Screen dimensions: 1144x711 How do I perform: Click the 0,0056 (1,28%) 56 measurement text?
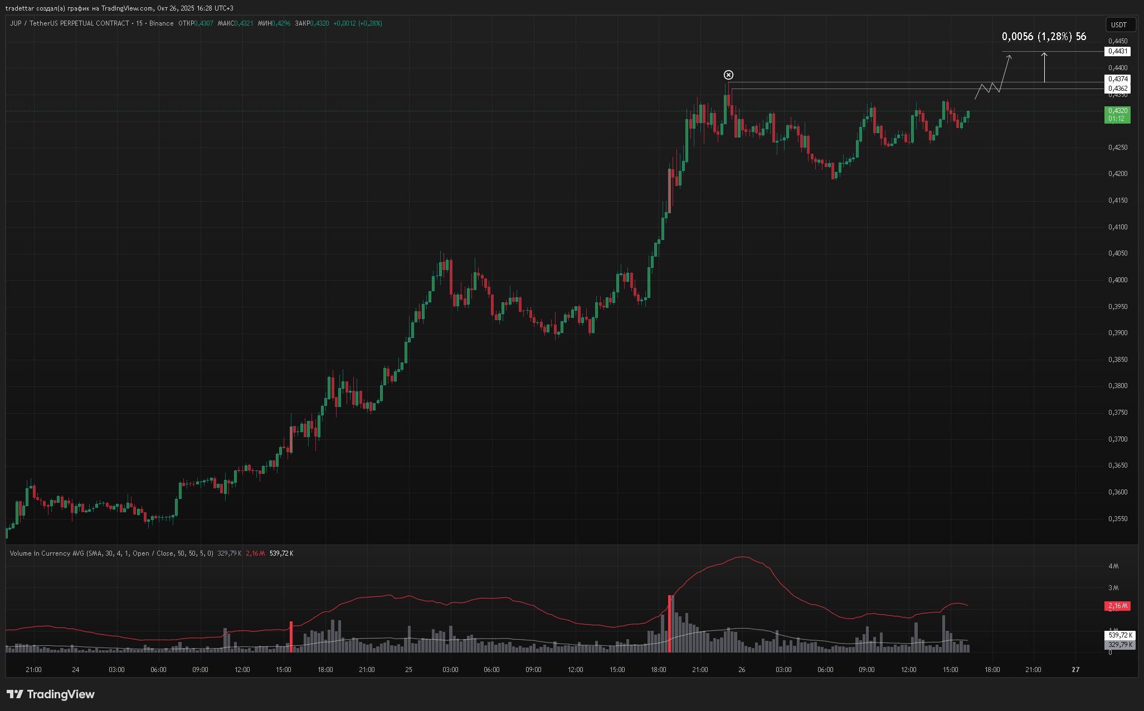(1044, 37)
